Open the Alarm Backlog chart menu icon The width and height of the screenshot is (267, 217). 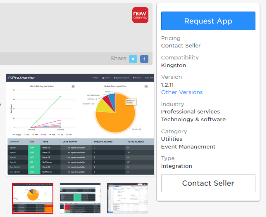coord(73,87)
